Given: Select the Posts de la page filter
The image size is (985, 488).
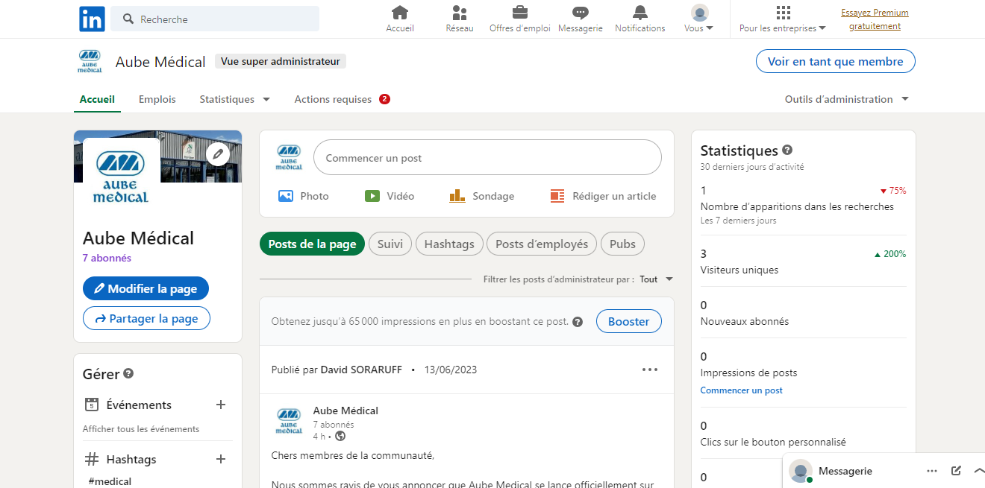Looking at the screenshot, I should coord(312,244).
